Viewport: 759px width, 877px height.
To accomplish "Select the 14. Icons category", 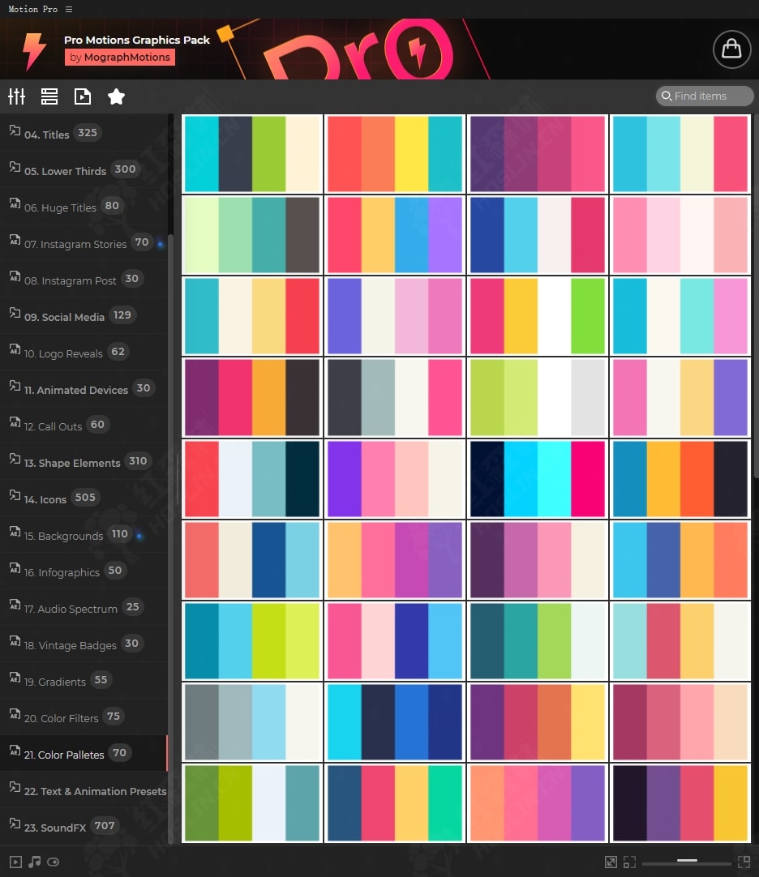I will 84,498.
